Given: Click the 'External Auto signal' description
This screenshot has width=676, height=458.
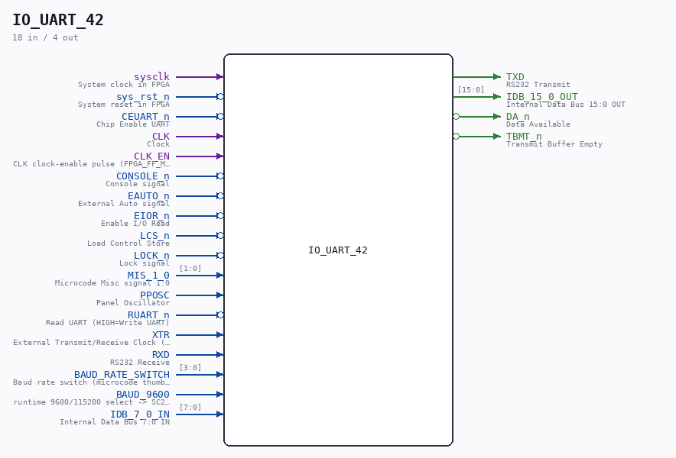Looking at the screenshot, I should pyautogui.click(x=124, y=203).
